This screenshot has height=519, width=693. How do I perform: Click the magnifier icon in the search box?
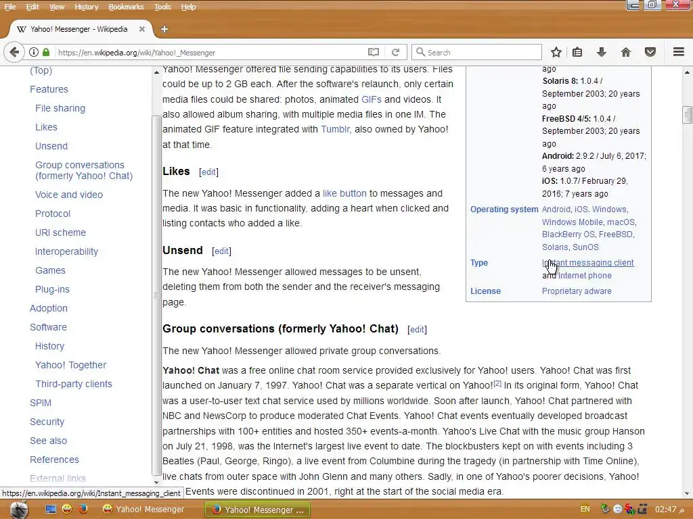tap(420, 52)
